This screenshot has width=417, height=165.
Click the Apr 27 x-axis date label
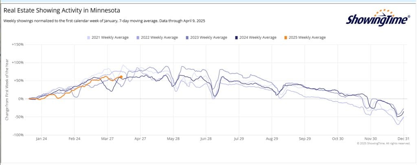[x=140, y=139]
